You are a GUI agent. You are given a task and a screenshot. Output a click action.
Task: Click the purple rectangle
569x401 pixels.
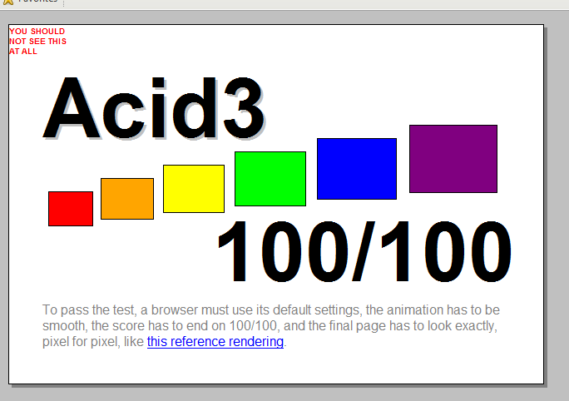[453, 159]
